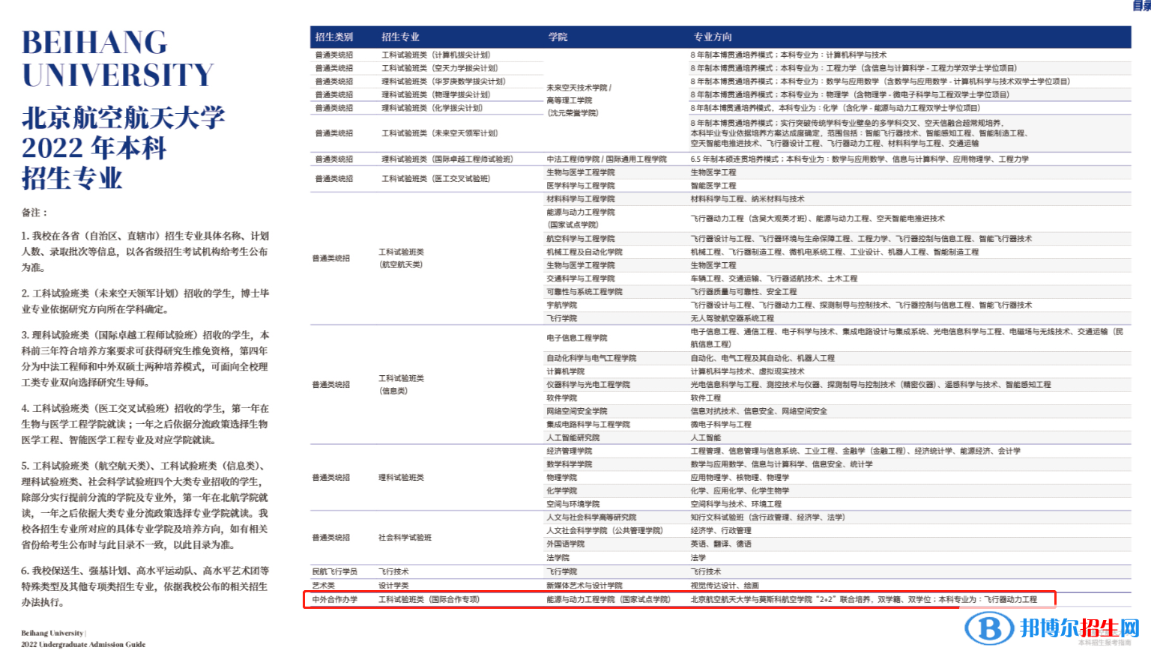The height and width of the screenshot is (659, 1151).
Task: Click 机械工程及自动化学院 in college column
Action: click(584, 252)
